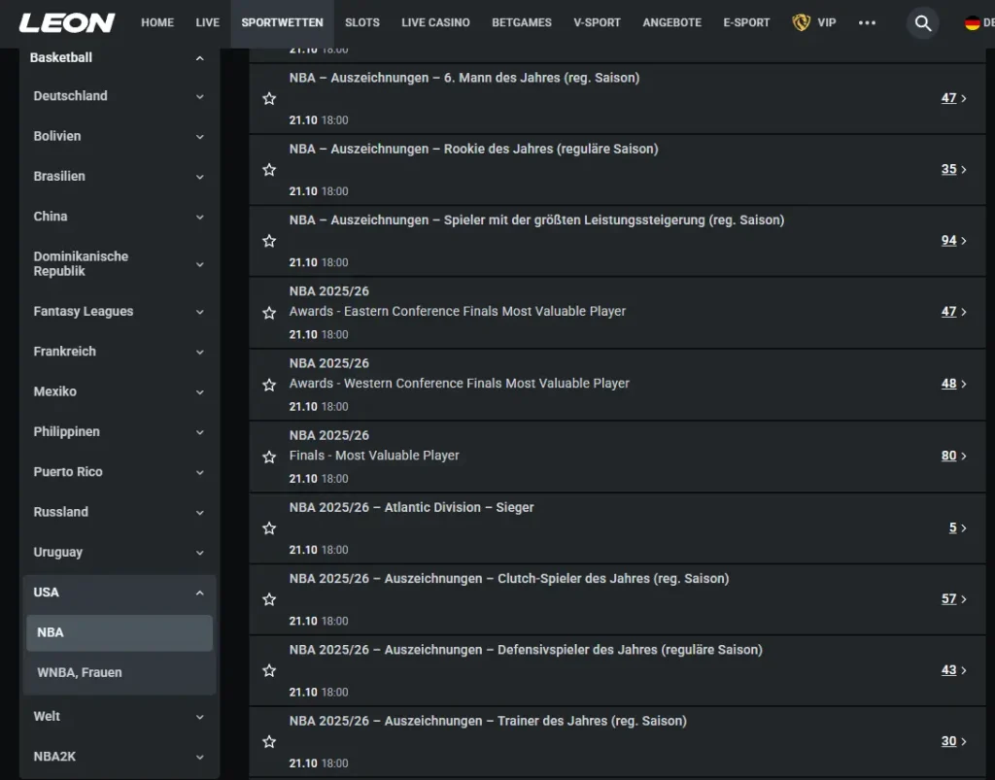The height and width of the screenshot is (780, 995).
Task: Favorite the Finals - Most Valuable Player event
Action: click(269, 457)
